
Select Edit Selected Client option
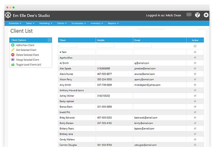26,50
